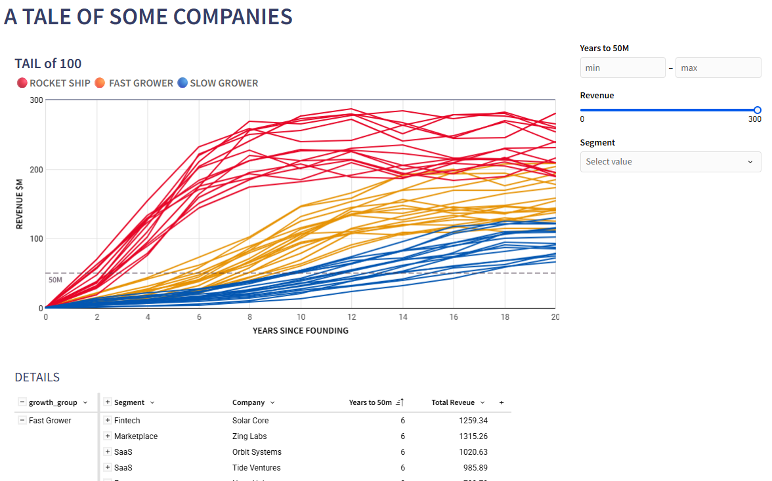Expand the Segment column header plus icon

pyautogui.click(x=108, y=402)
